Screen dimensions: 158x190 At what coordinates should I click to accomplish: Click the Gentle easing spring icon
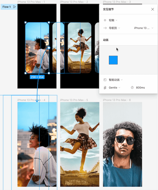(105, 87)
